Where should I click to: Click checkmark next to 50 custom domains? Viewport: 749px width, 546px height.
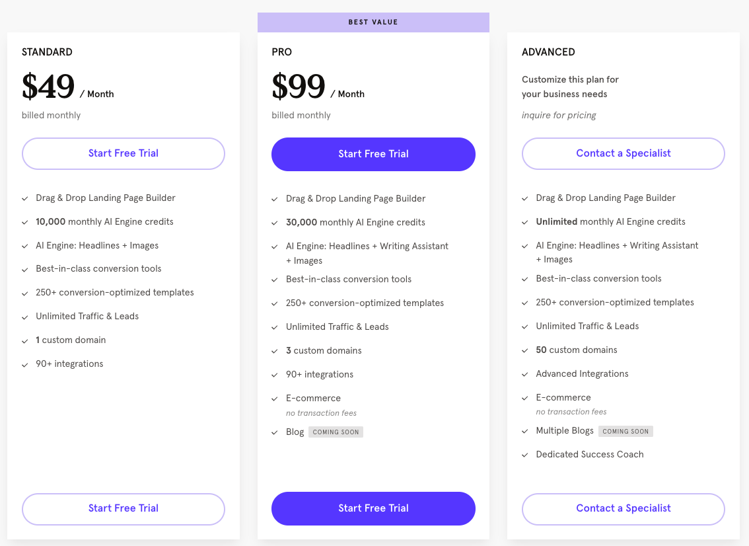tap(525, 350)
